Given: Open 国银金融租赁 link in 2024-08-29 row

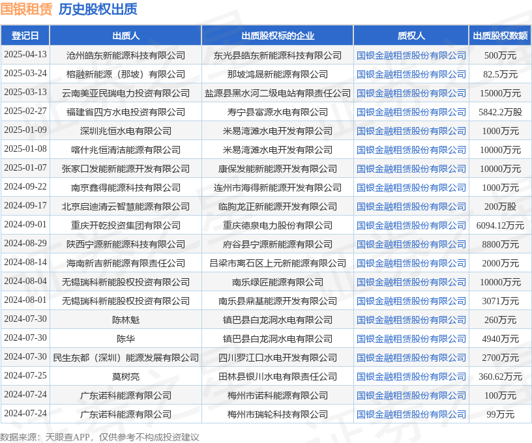Looking at the screenshot, I should click(x=411, y=244).
